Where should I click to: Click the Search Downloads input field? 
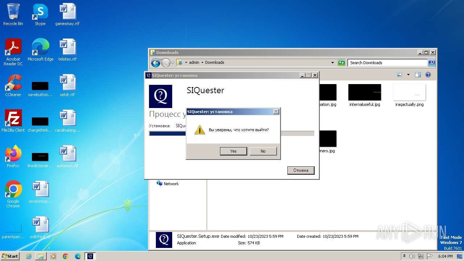coord(388,63)
